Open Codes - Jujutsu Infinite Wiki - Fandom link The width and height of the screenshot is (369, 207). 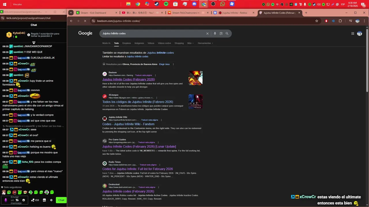(128, 124)
